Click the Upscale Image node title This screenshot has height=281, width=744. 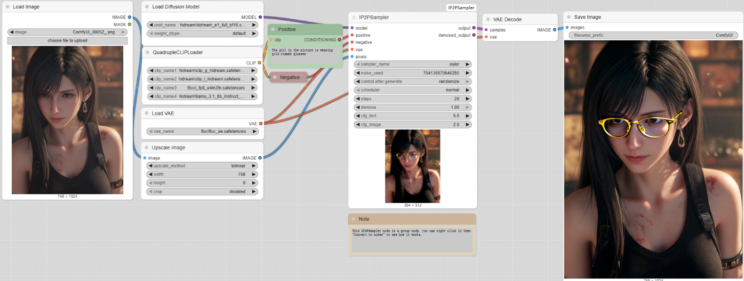coord(168,148)
